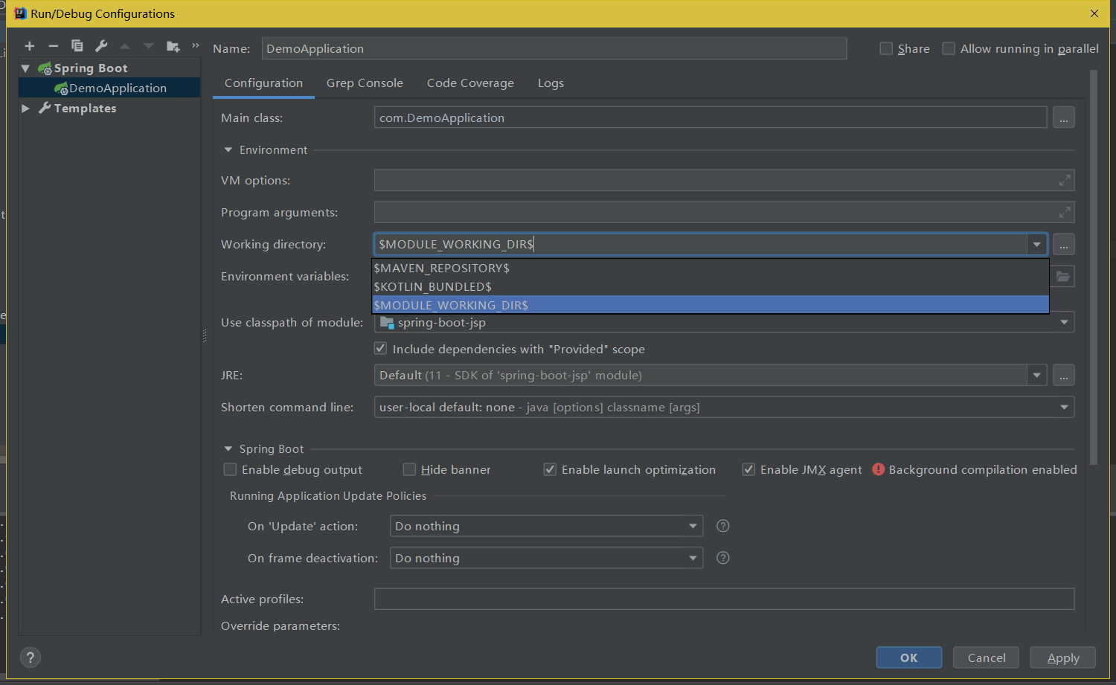
Task: Click the Main class field
Action: [711, 118]
